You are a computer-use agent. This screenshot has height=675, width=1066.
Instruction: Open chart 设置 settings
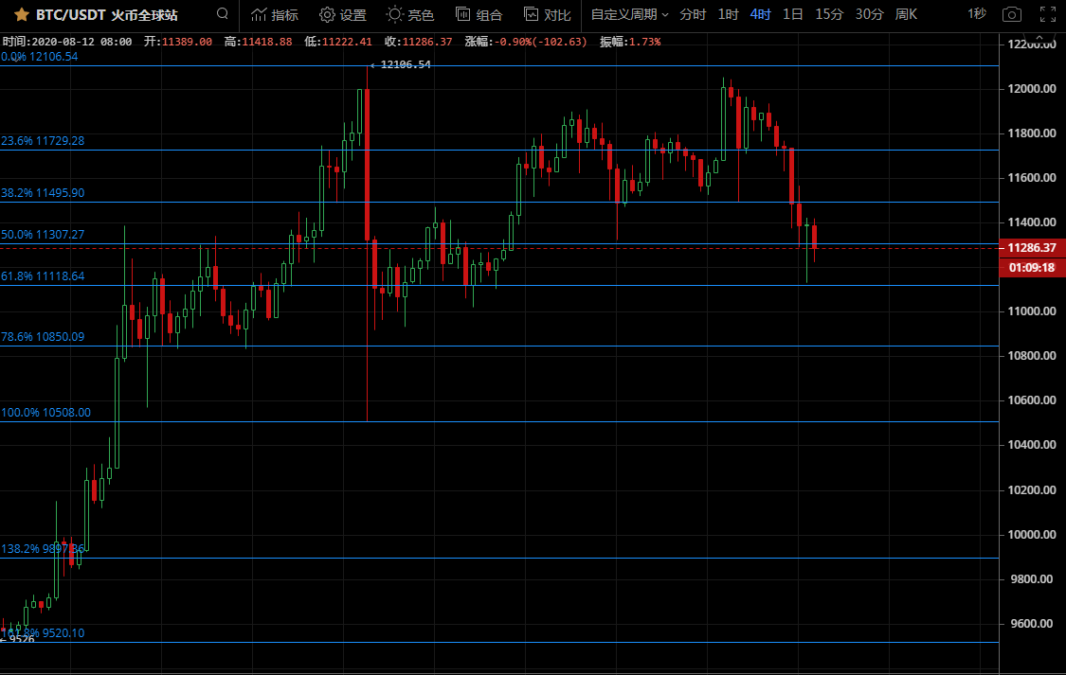pos(342,15)
